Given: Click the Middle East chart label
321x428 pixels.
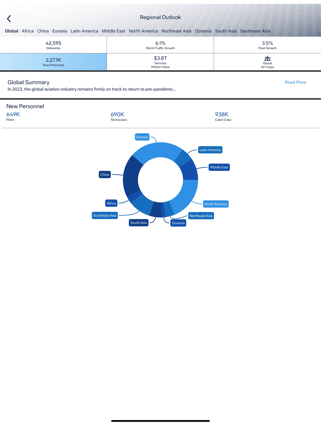Looking at the screenshot, I should 219,167.
